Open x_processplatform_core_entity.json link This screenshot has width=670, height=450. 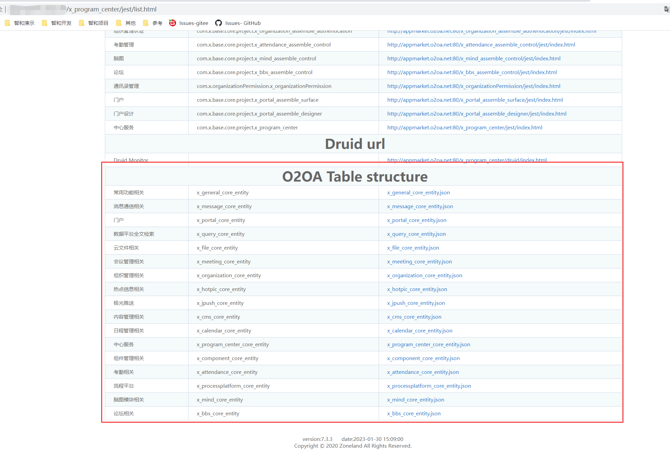point(429,386)
